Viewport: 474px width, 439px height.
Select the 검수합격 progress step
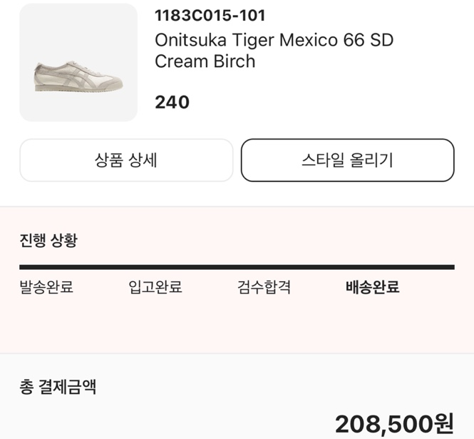tap(264, 288)
